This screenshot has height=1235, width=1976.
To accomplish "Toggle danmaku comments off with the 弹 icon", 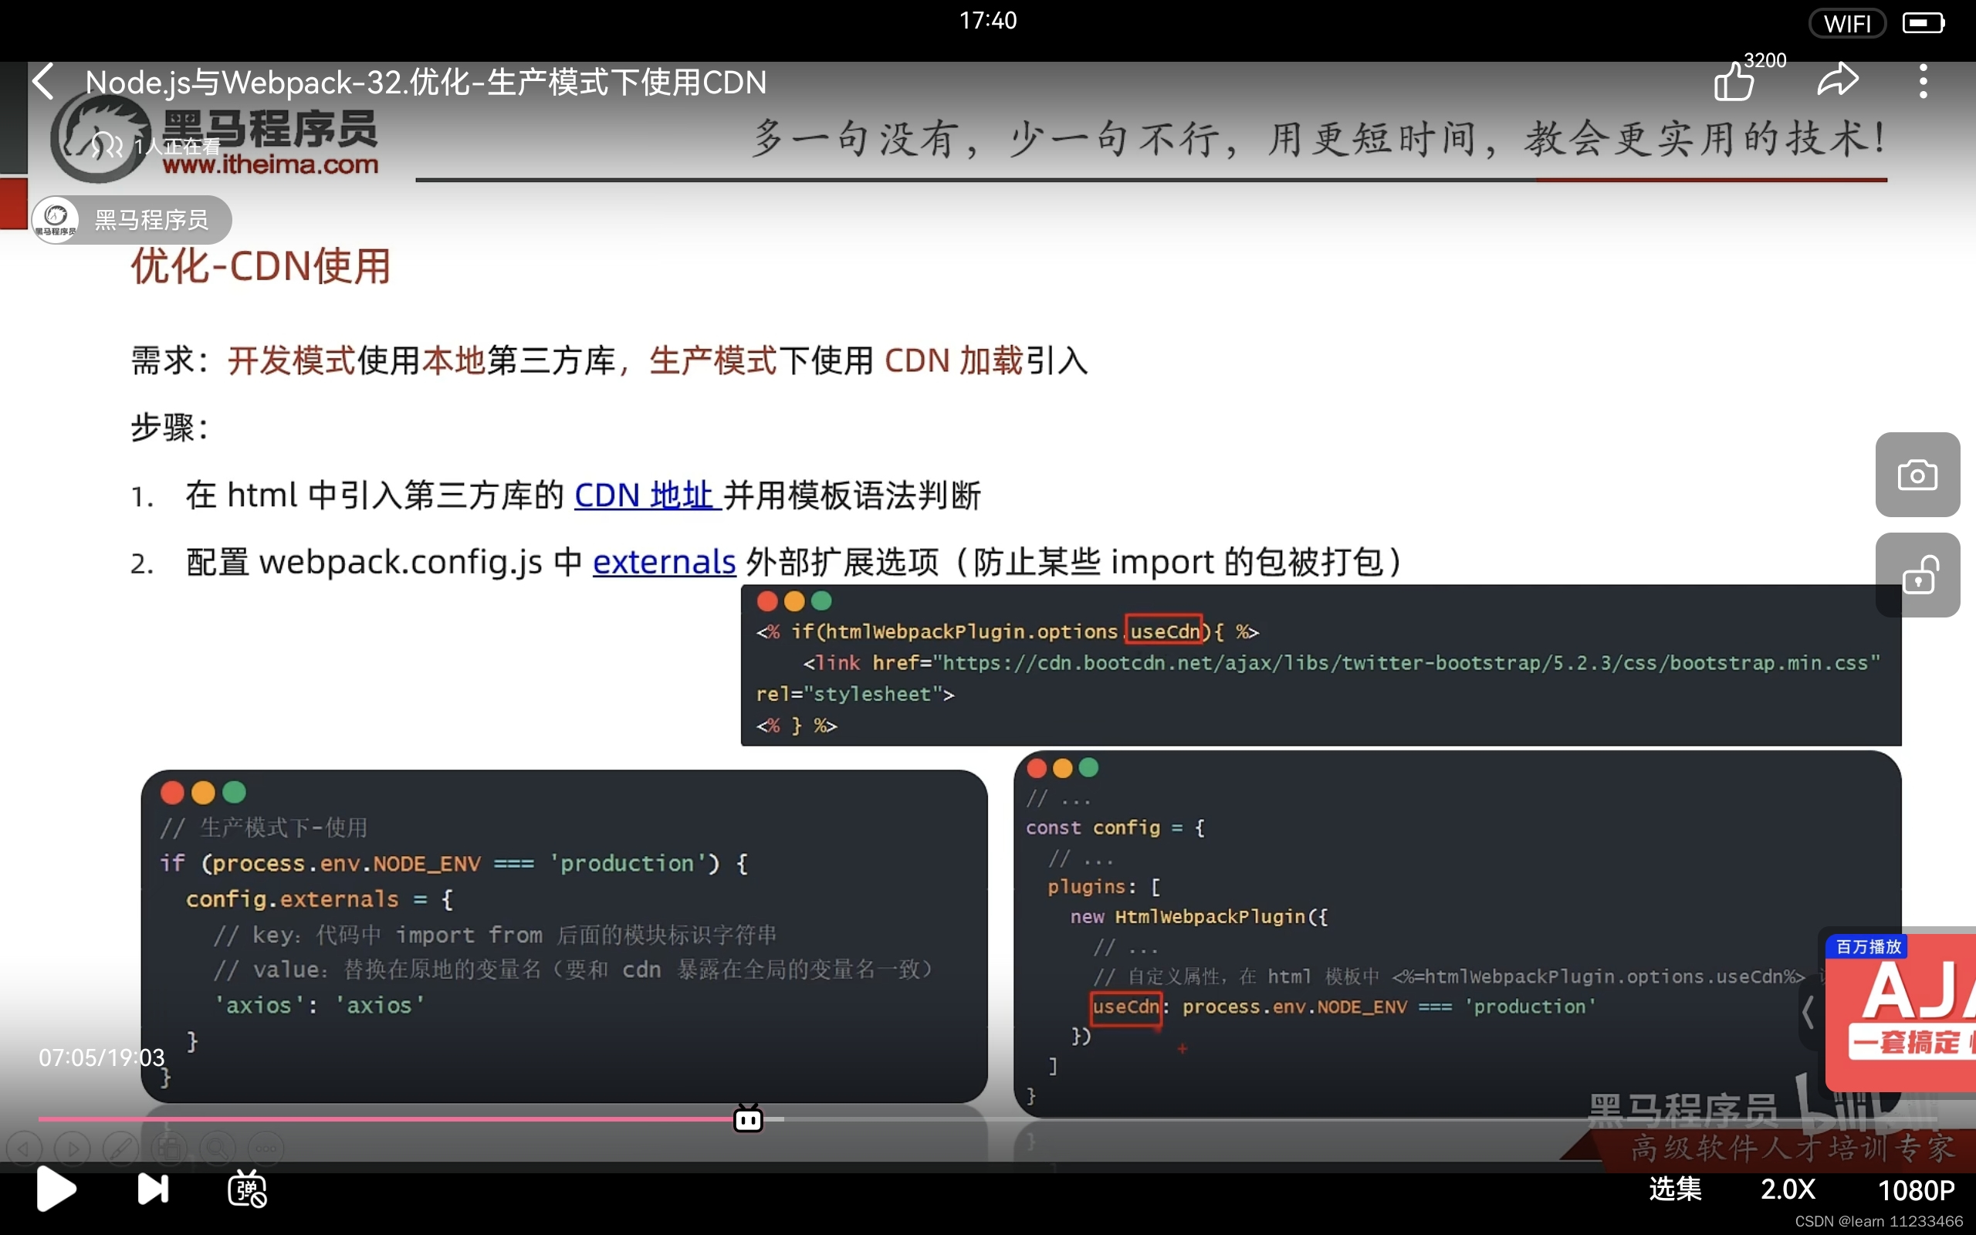I will (x=246, y=1189).
